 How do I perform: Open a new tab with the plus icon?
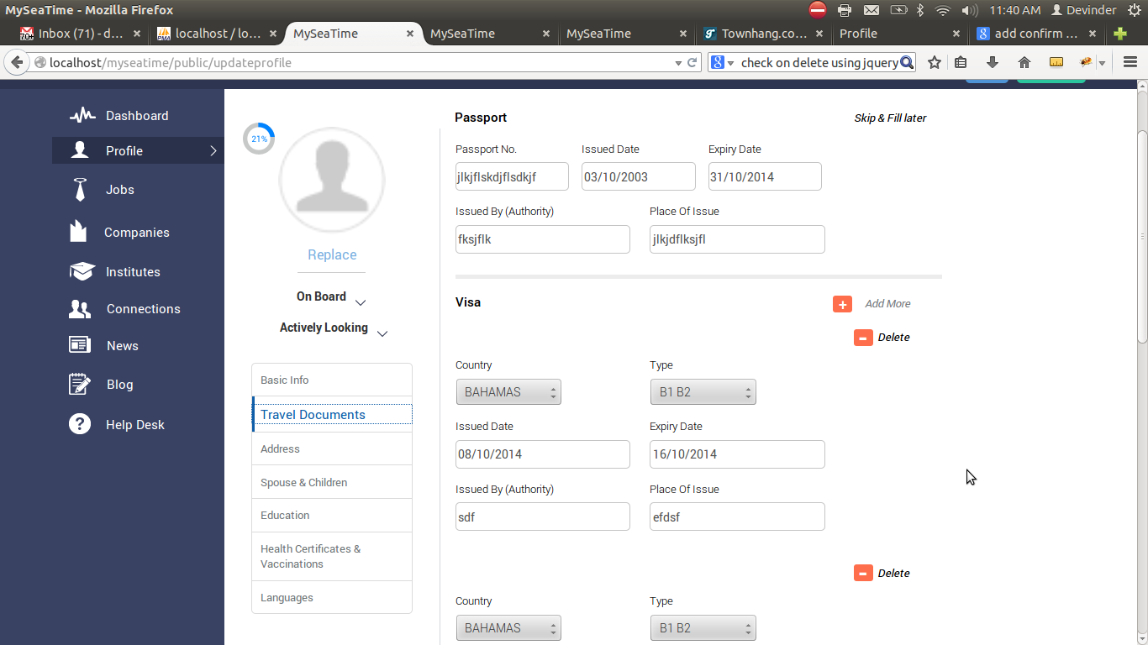(x=1120, y=34)
